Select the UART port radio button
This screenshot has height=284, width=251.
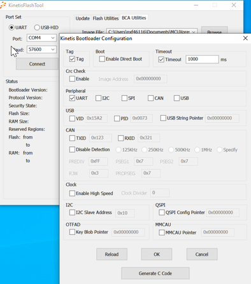(x=11, y=27)
